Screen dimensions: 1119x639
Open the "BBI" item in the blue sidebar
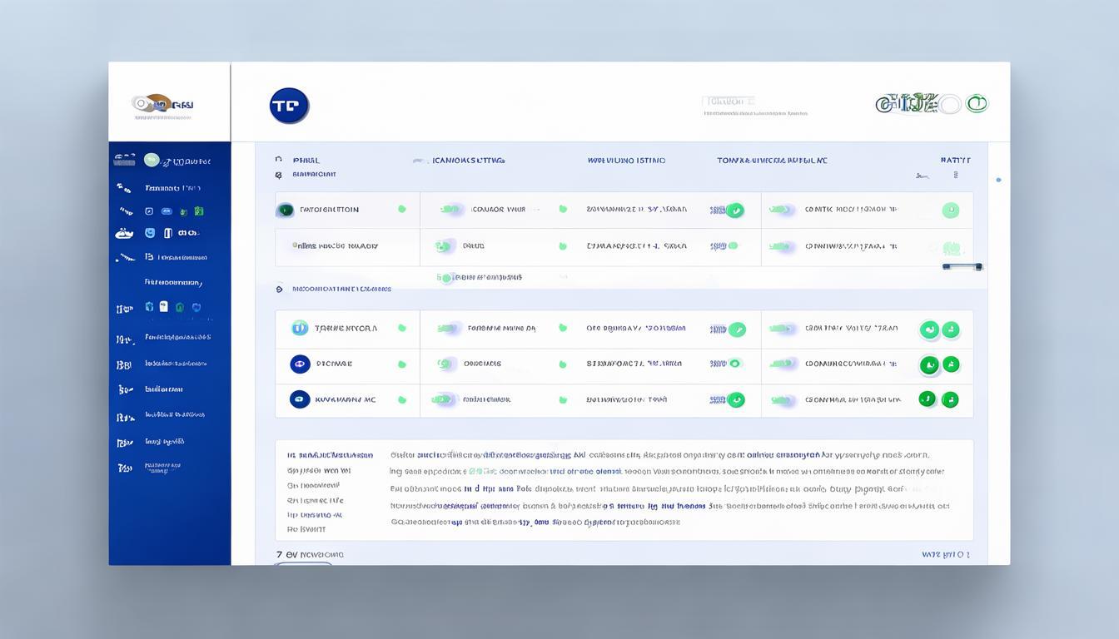[x=124, y=365]
